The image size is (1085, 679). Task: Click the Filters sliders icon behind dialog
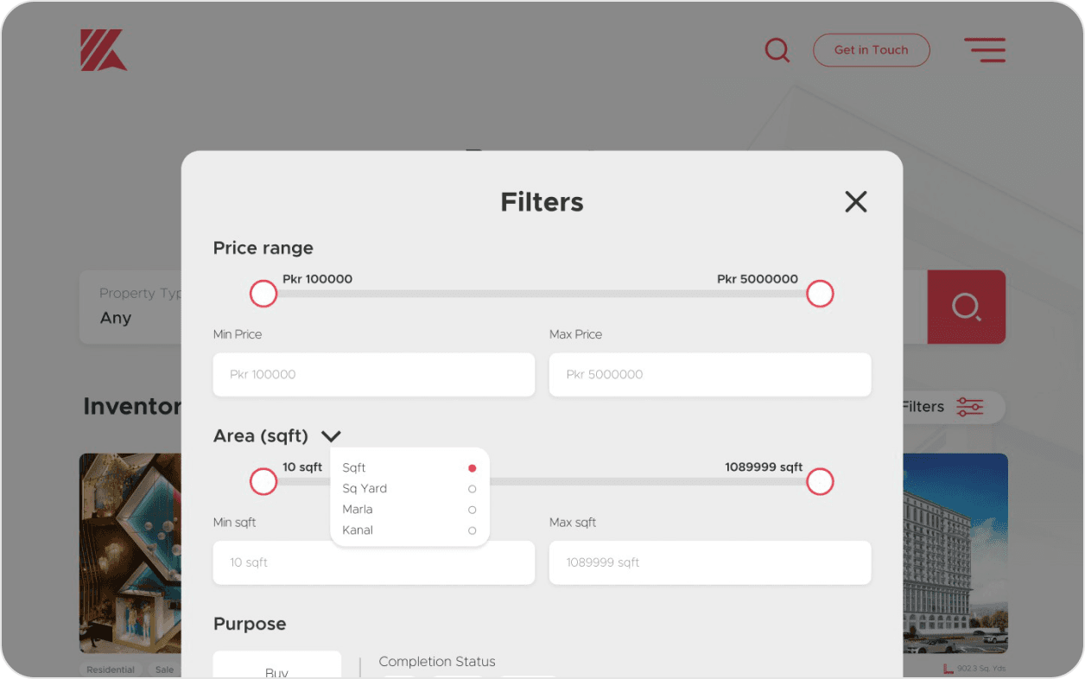coord(969,407)
